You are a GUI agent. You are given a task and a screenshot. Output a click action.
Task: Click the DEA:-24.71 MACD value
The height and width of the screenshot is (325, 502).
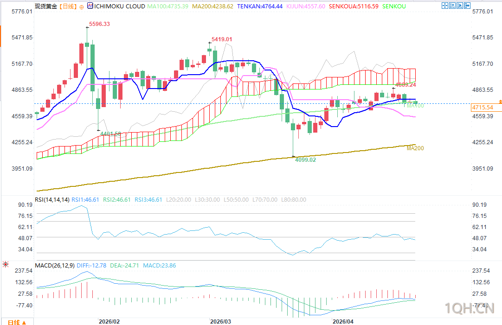[x=124, y=266]
